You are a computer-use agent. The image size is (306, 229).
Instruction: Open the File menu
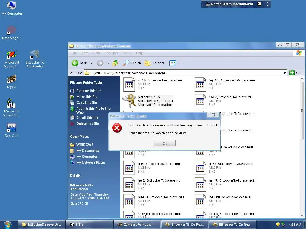tap(74, 53)
